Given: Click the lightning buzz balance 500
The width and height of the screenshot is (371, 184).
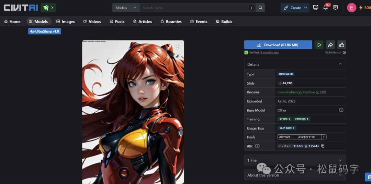Looking at the screenshot, I should [x=364, y=8].
